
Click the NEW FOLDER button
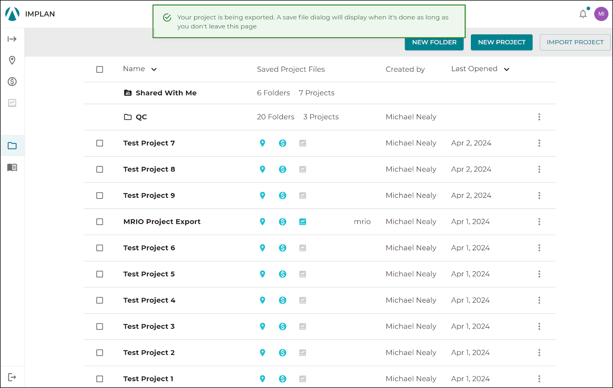pos(434,42)
